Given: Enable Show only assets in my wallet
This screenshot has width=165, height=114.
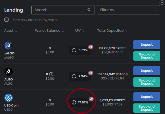Looking at the screenshot, I should pos(6,20).
